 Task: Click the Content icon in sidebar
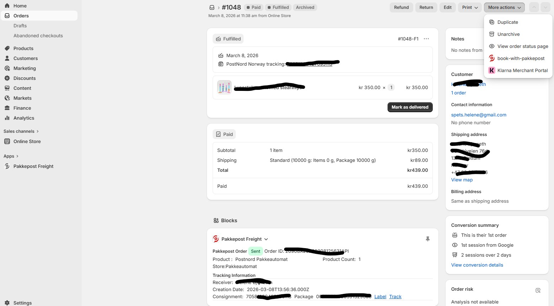click(x=7, y=88)
